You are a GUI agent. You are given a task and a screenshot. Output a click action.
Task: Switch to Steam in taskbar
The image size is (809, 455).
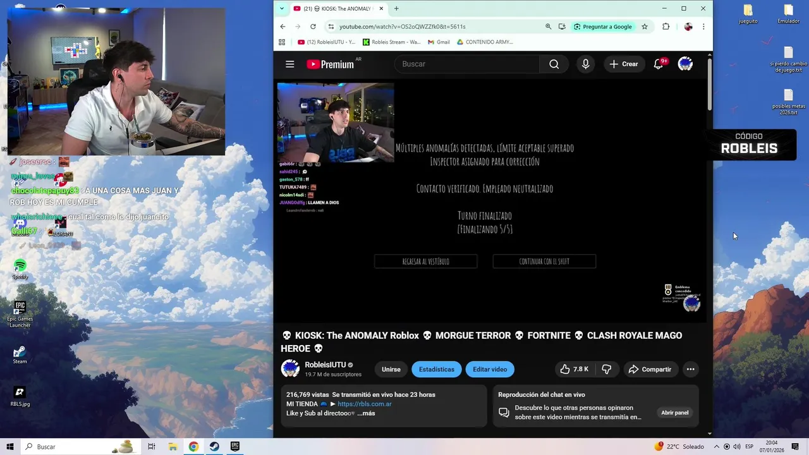pyautogui.click(x=214, y=447)
